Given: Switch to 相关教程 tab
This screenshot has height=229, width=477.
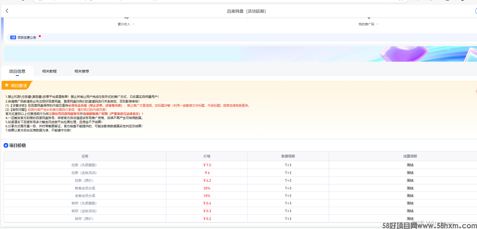Looking at the screenshot, I should 50,71.
